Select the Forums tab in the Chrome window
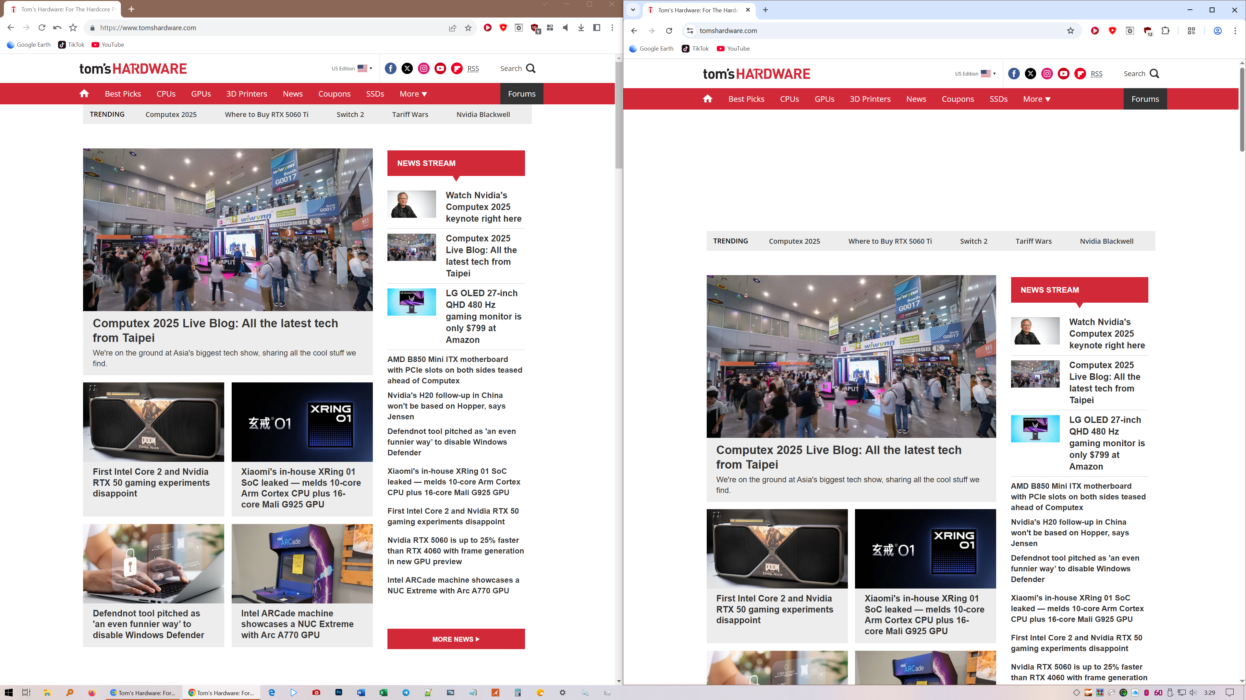The width and height of the screenshot is (1246, 700). click(1145, 99)
